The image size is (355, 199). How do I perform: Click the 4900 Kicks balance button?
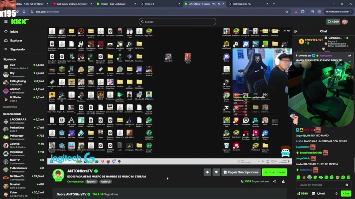[333, 22]
